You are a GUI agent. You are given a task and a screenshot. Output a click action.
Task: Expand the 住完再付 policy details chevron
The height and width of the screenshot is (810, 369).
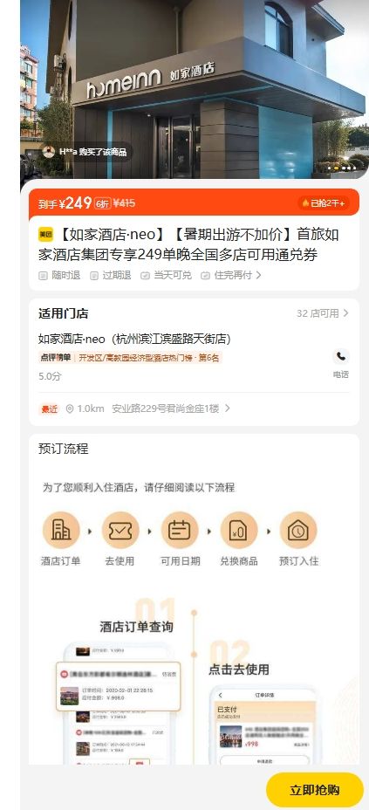pos(258,275)
